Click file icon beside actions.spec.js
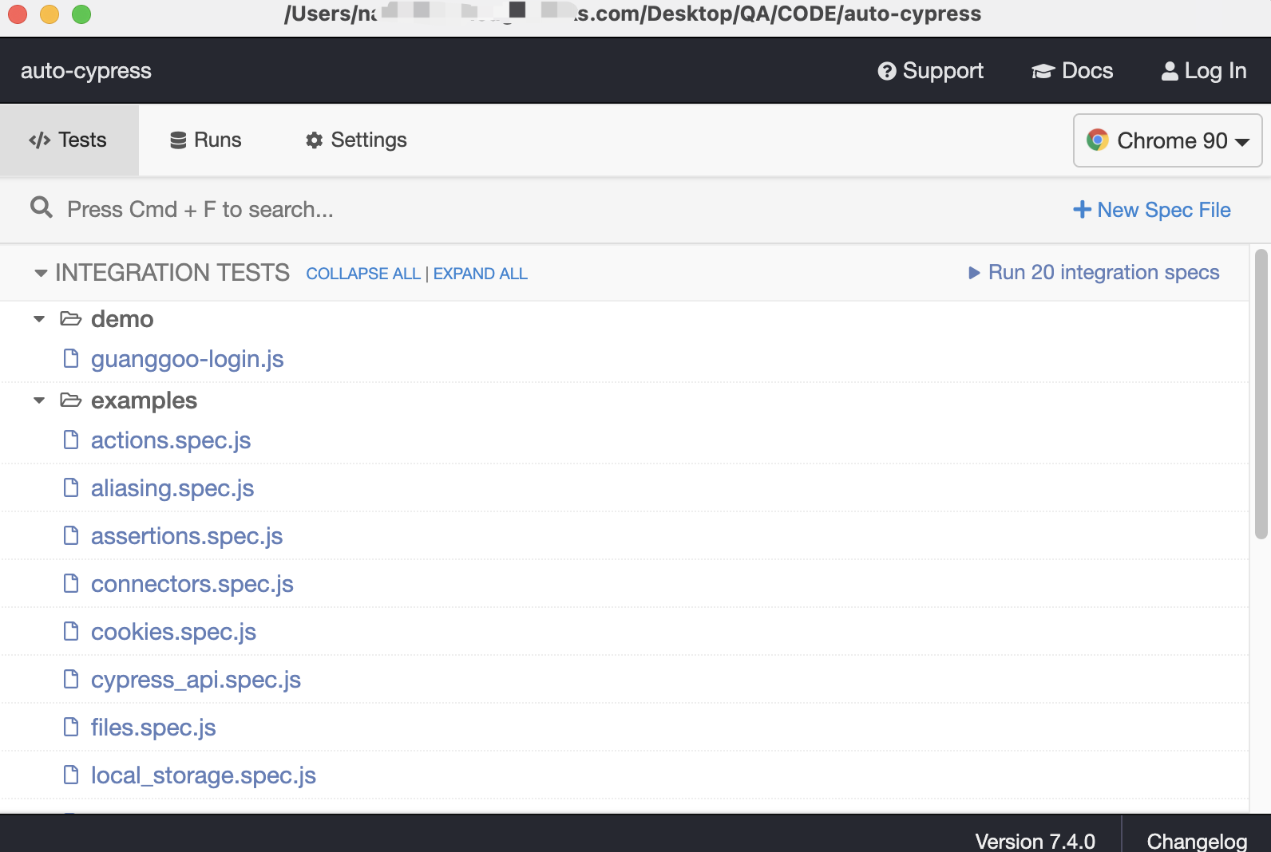Viewport: 1271px width, 852px height. pyautogui.click(x=71, y=440)
